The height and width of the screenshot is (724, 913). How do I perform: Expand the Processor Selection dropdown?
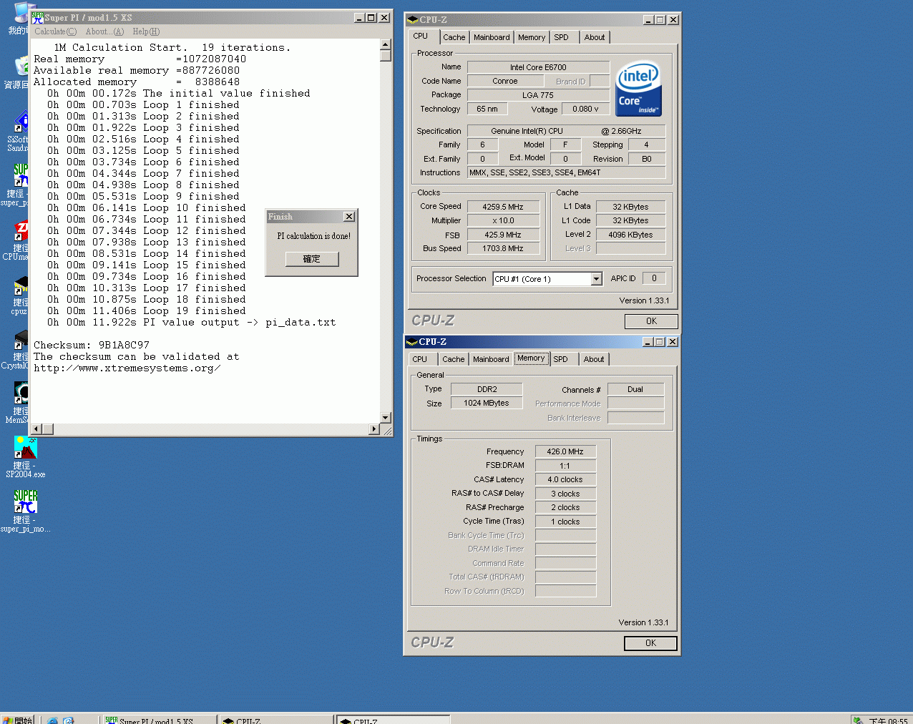tap(597, 279)
